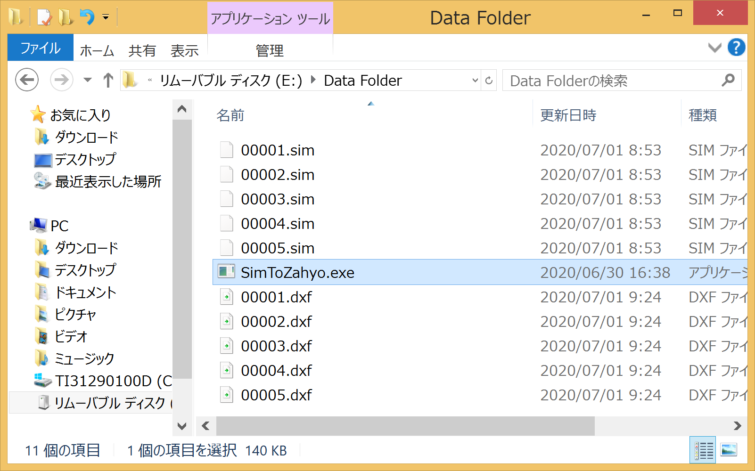
Task: Click the Properties icon in quick access toolbar
Action: [44, 17]
